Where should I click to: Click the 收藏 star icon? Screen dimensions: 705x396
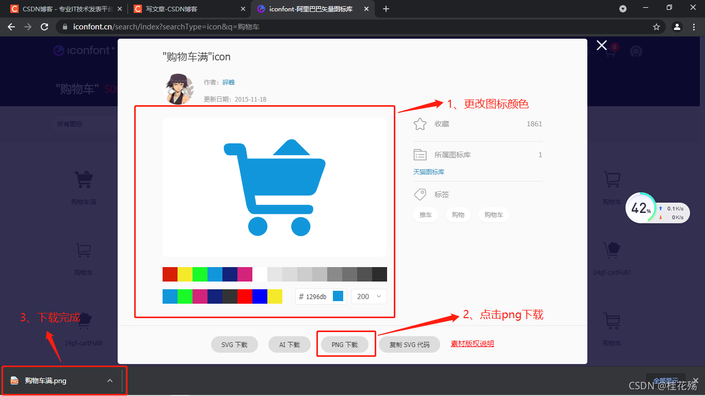420,124
